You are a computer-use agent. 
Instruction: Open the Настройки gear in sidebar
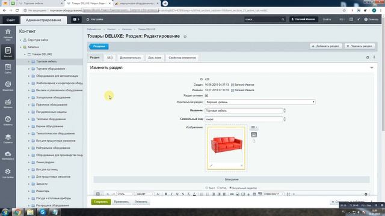tap(8, 173)
